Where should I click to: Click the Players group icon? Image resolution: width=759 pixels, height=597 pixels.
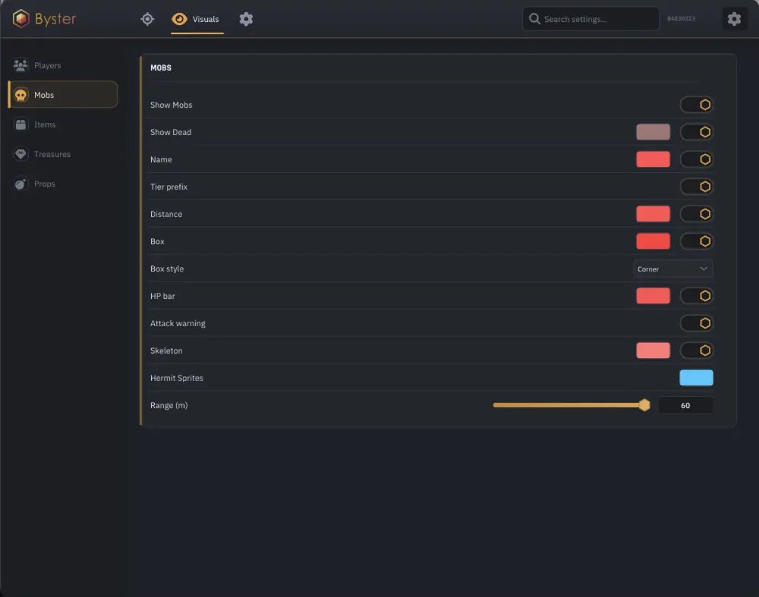click(20, 64)
